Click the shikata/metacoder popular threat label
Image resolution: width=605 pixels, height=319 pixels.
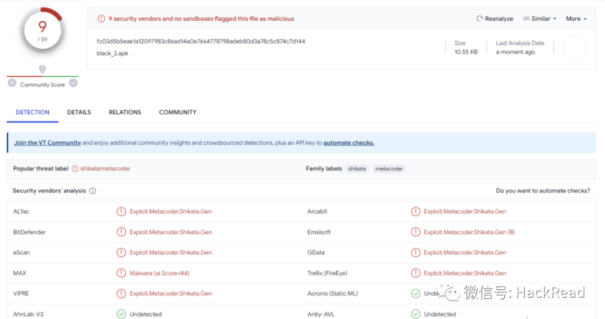pos(105,169)
